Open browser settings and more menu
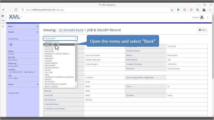 (x=210, y=10)
